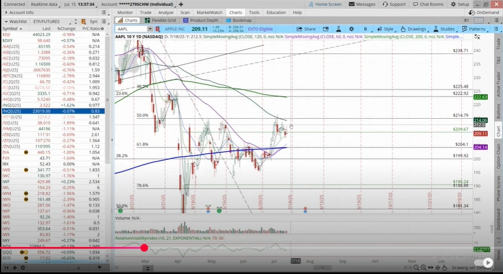The image size is (503, 274).
Task: Switch to the Analyze tab
Action: point(167,12)
